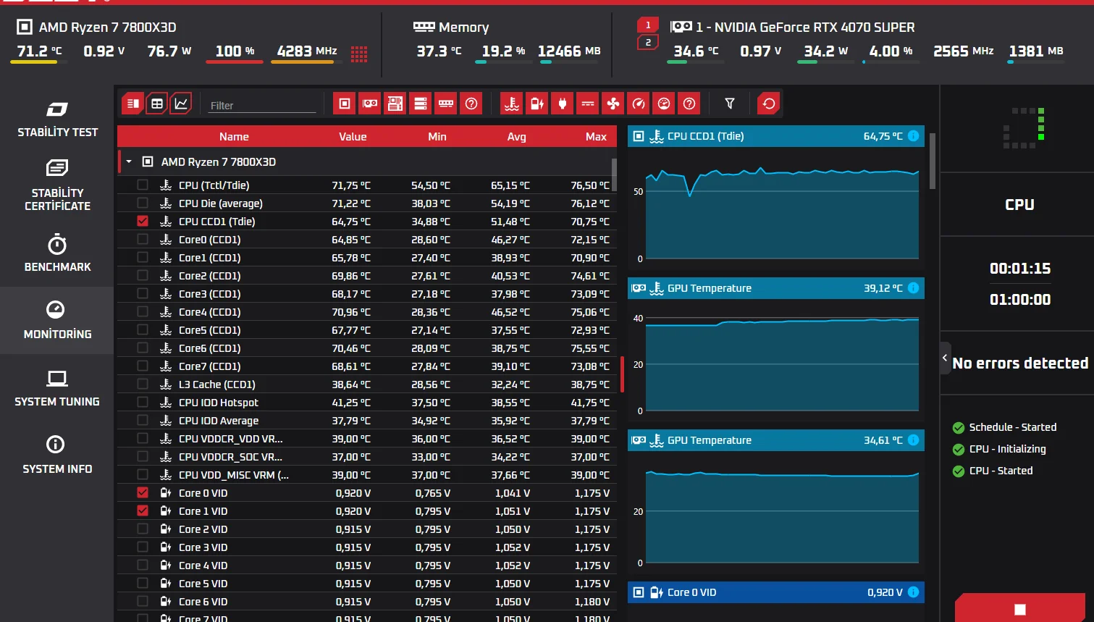
Task: Open the System Tuning section
Action: [x=57, y=389]
